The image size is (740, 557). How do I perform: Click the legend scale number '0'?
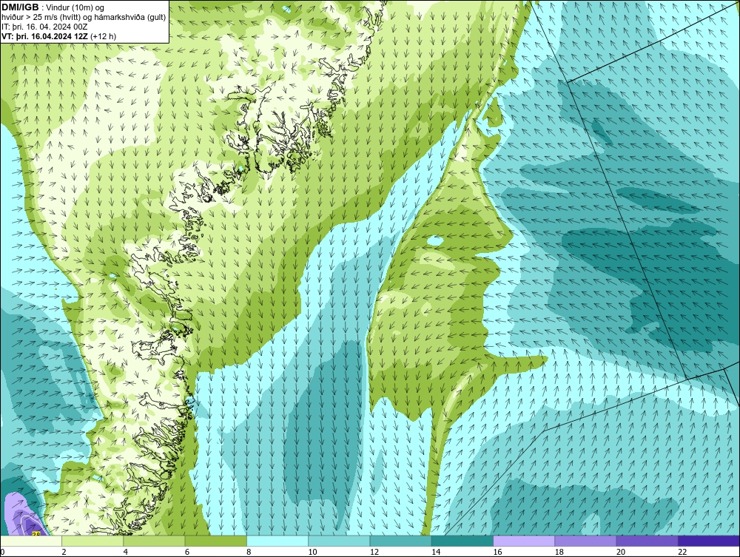pos(2,553)
